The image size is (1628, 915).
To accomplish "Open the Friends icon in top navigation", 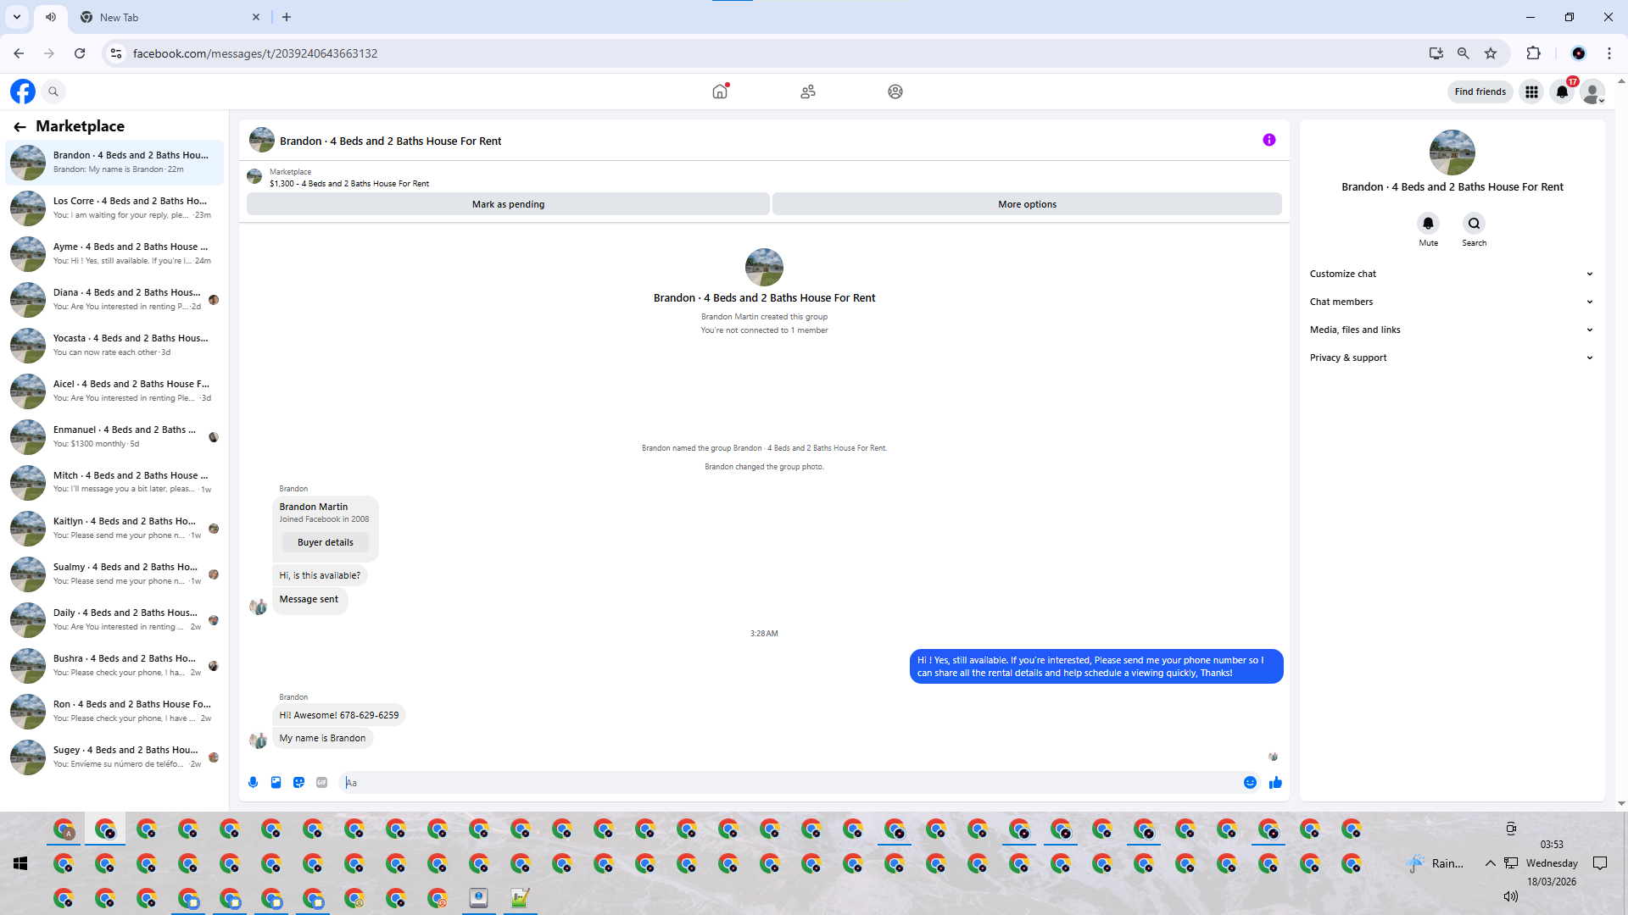I will click(x=808, y=91).
